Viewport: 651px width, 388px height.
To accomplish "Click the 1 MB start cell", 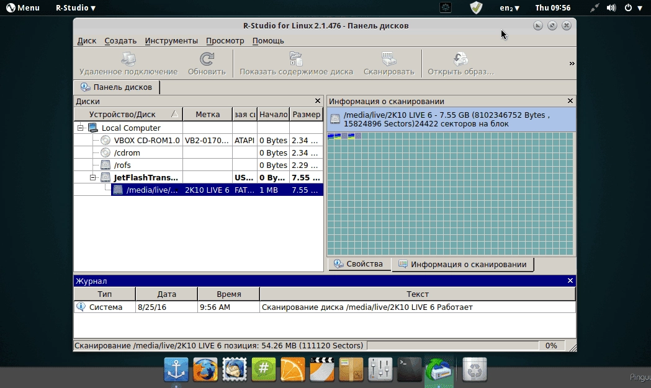I will tap(273, 190).
